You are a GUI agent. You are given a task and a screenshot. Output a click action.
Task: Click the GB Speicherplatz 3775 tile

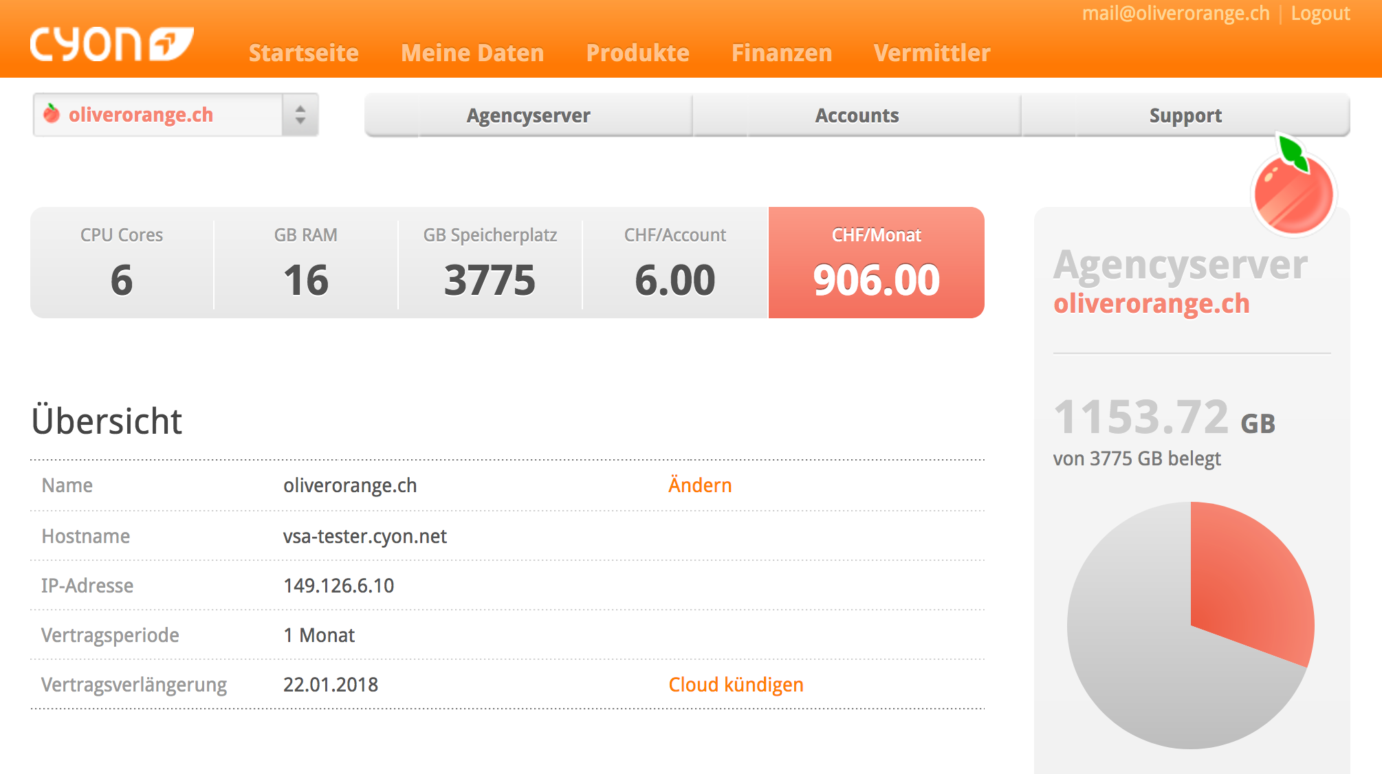coord(490,263)
